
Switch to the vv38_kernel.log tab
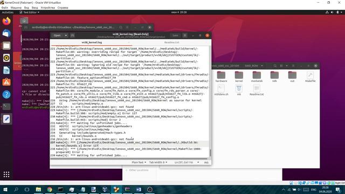(92, 43)
